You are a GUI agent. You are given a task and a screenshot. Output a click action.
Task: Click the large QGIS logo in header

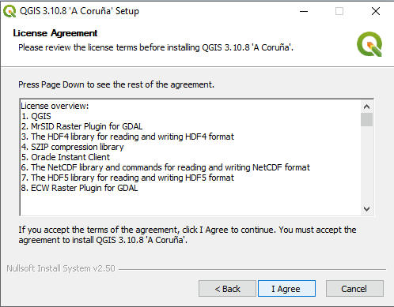[369, 44]
